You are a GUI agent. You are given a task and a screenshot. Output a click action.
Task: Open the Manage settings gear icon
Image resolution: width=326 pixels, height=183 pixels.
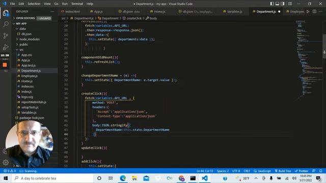click(6, 162)
